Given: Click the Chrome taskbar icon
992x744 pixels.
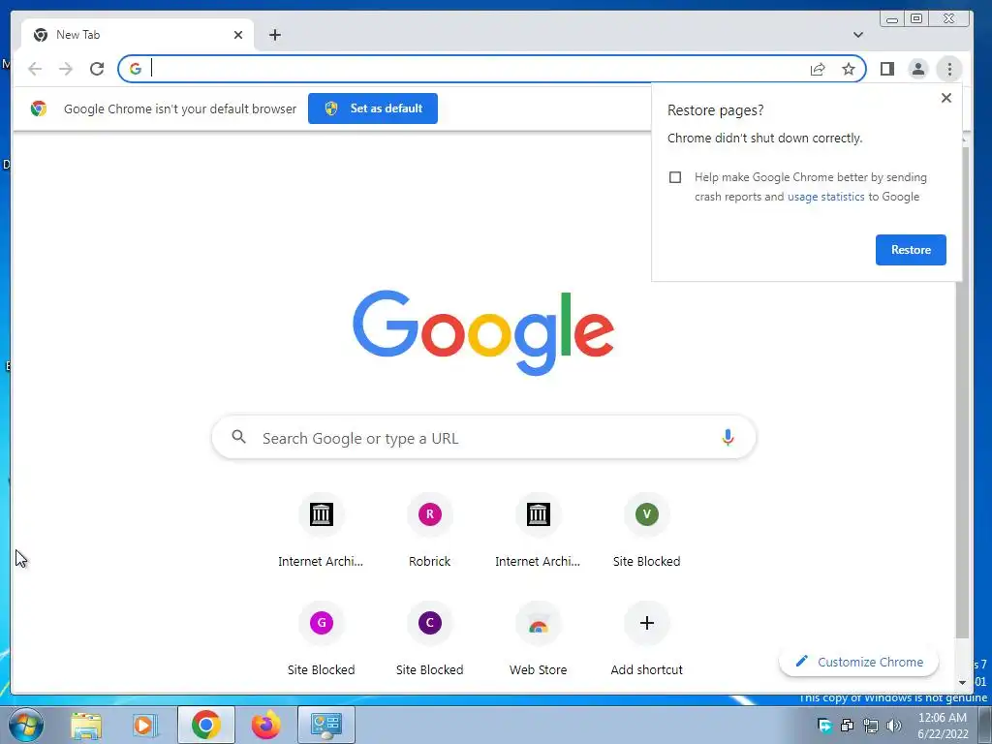Looking at the screenshot, I should [206, 725].
